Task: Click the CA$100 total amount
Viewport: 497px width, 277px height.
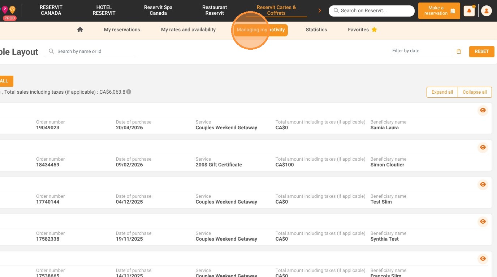Action: pos(285,165)
